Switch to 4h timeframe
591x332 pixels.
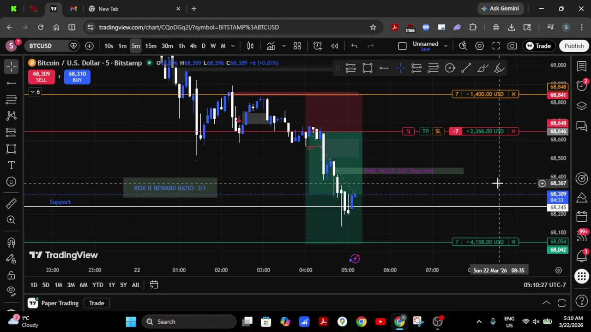[x=193, y=46]
